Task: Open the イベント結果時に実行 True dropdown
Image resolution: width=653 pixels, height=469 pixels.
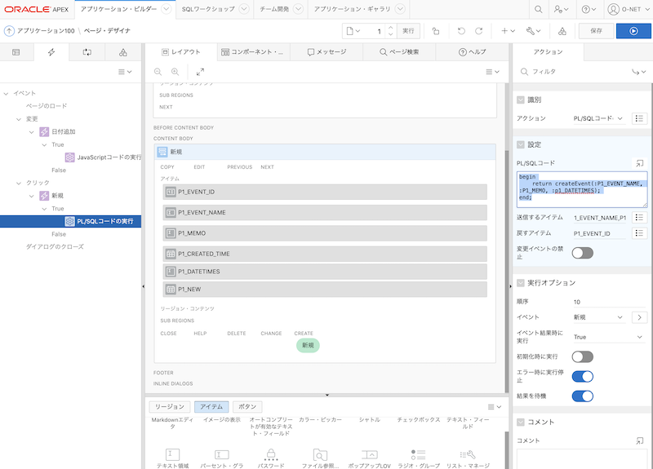Action: (x=608, y=337)
